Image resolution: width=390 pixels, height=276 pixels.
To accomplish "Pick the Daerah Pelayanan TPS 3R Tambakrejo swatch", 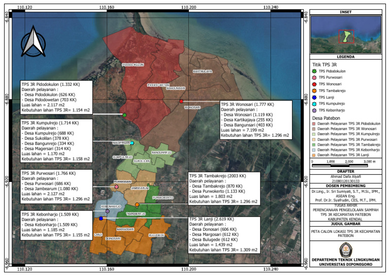I will point(314,144).
